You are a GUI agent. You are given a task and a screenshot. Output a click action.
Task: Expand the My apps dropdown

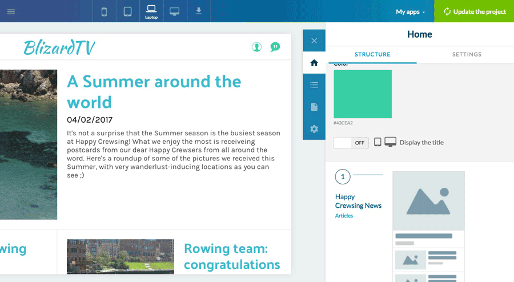pyautogui.click(x=411, y=11)
